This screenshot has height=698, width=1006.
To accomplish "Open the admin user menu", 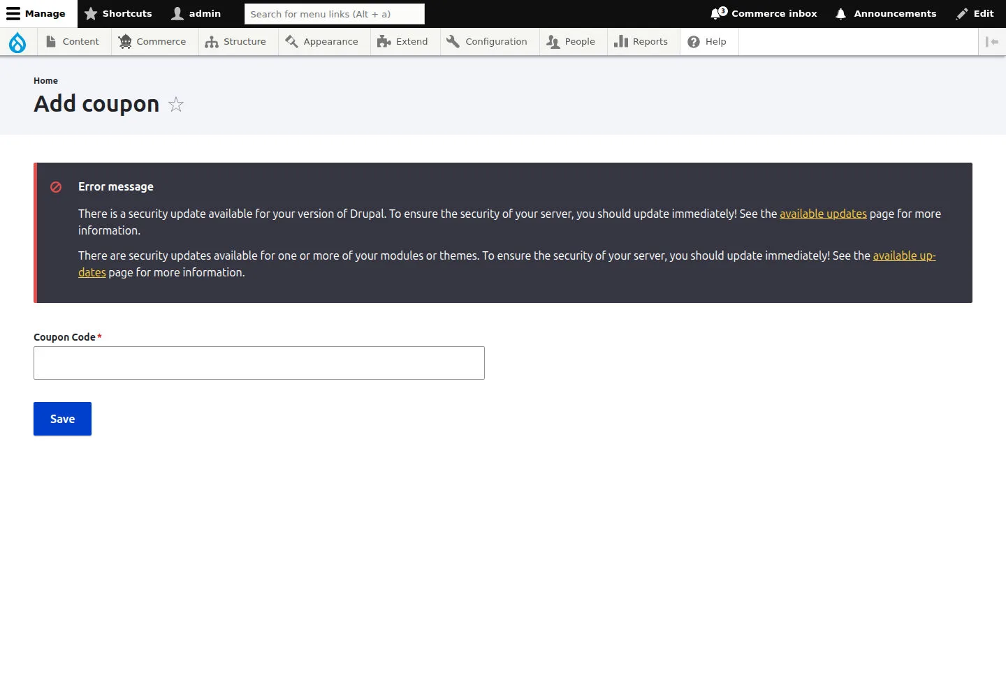I will 196,13.
